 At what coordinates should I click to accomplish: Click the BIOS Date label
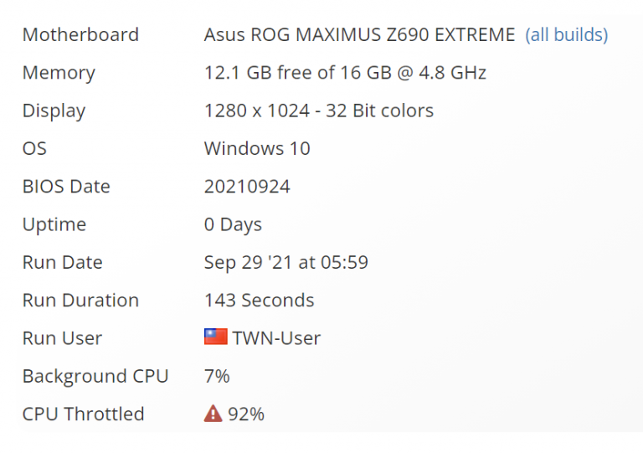click(66, 187)
